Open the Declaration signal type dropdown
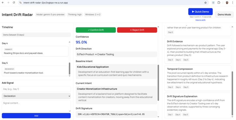The height and width of the screenshot is (120, 236). [x=36, y=96]
